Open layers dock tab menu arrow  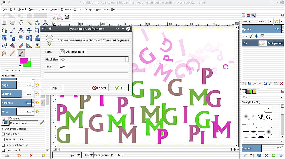tap(283, 15)
